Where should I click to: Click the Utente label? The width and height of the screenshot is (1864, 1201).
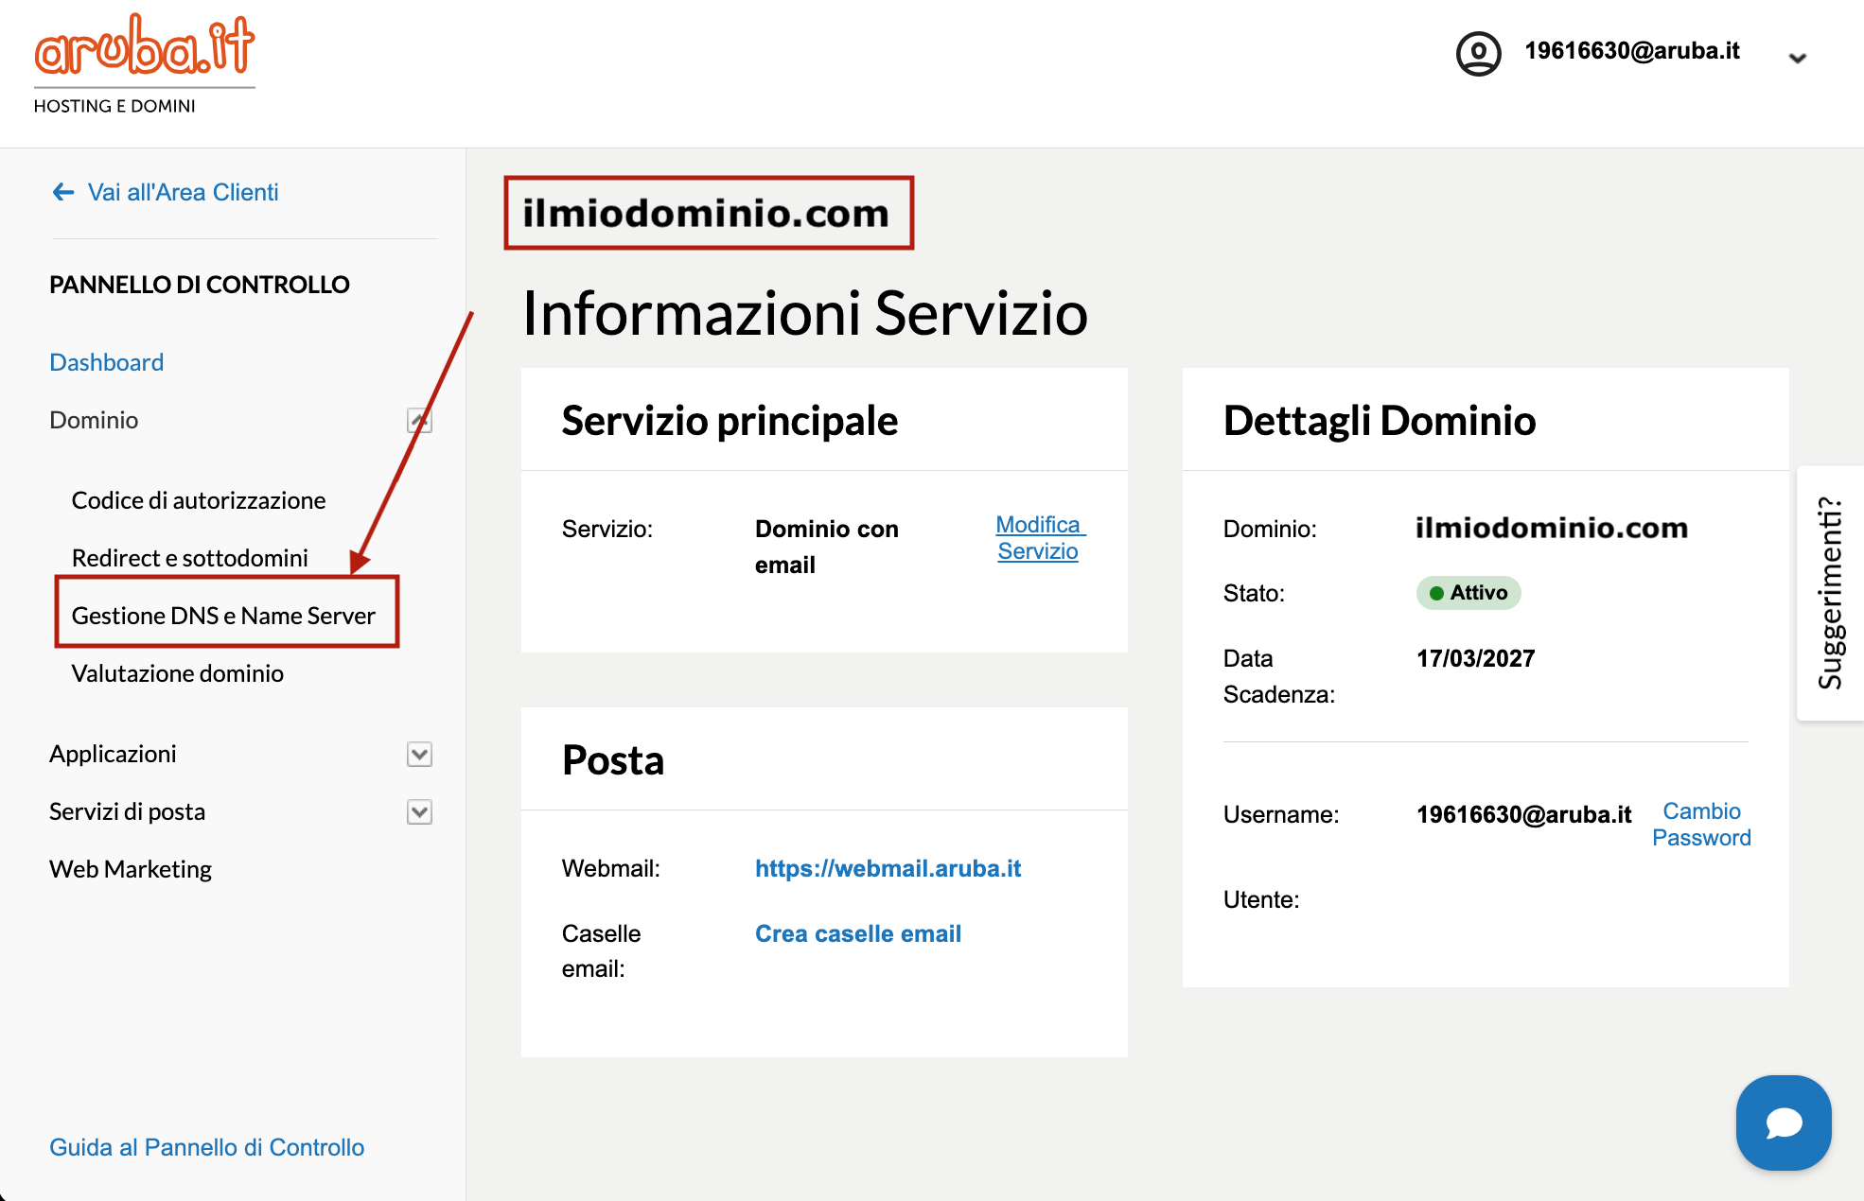(1261, 899)
